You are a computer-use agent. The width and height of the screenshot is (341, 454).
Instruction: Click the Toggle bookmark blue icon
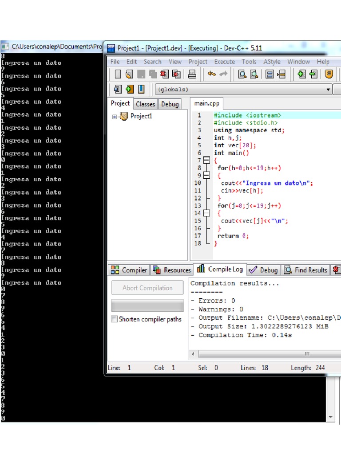point(141,89)
